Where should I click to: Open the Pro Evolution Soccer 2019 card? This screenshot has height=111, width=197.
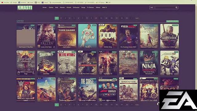click(x=128, y=36)
